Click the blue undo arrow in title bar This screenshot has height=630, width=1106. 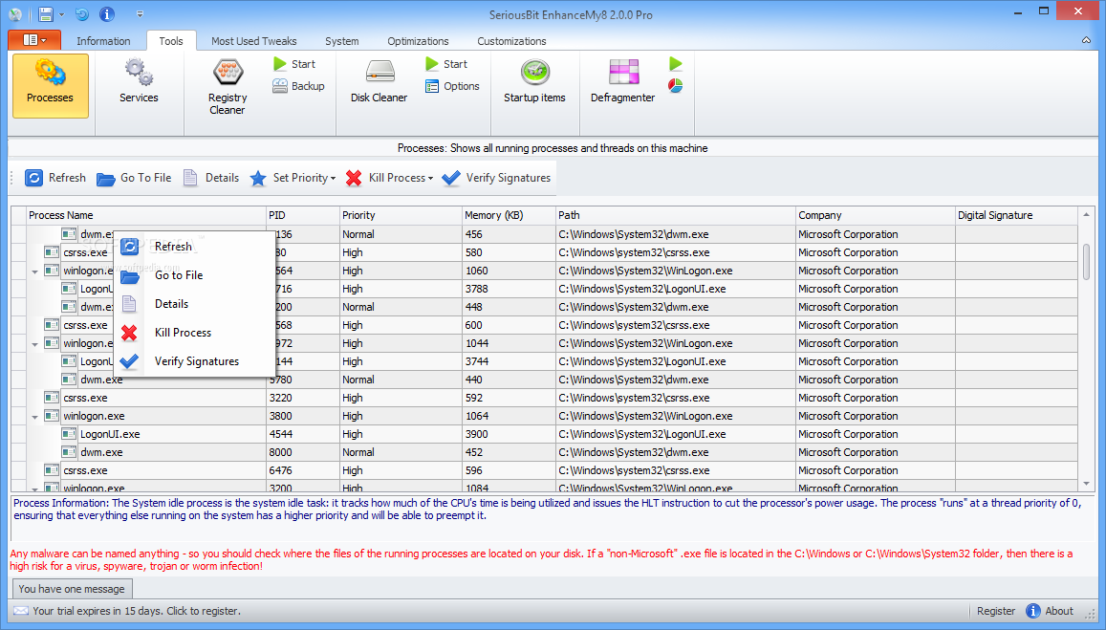tap(82, 14)
